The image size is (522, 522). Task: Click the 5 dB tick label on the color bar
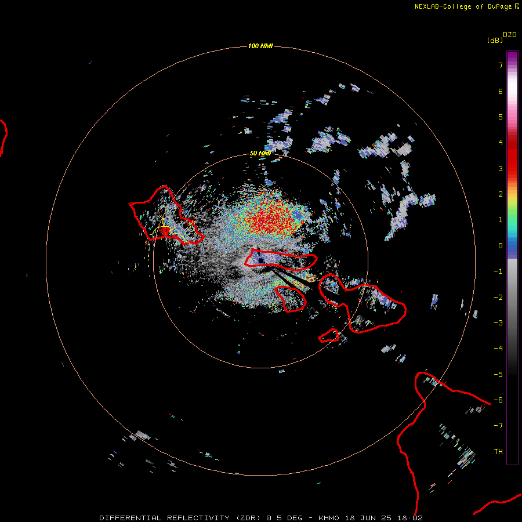click(501, 117)
